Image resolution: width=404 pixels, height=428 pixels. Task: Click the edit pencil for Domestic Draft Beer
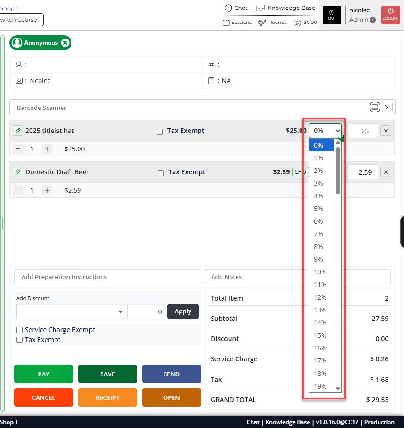coord(18,172)
